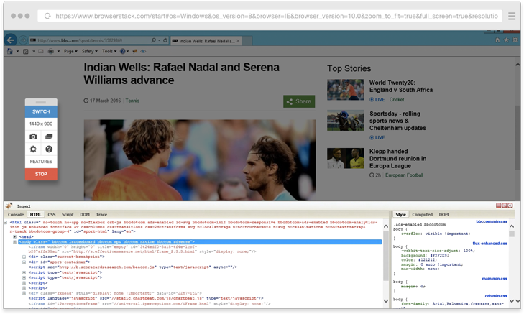Click the BBC page scrollbar up arrow
Viewport: 524px width, 314px height.
tap(518, 64)
